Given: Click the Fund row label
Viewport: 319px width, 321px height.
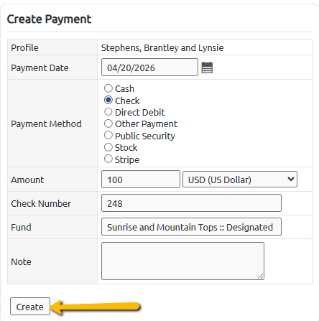Looking at the screenshot, I should point(21,227).
